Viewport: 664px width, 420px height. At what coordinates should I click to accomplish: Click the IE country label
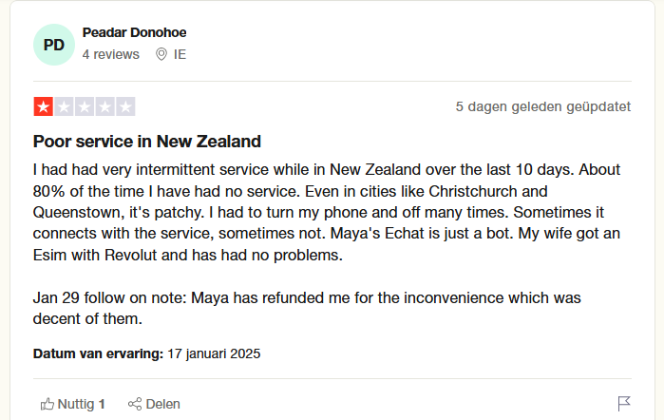[x=180, y=54]
